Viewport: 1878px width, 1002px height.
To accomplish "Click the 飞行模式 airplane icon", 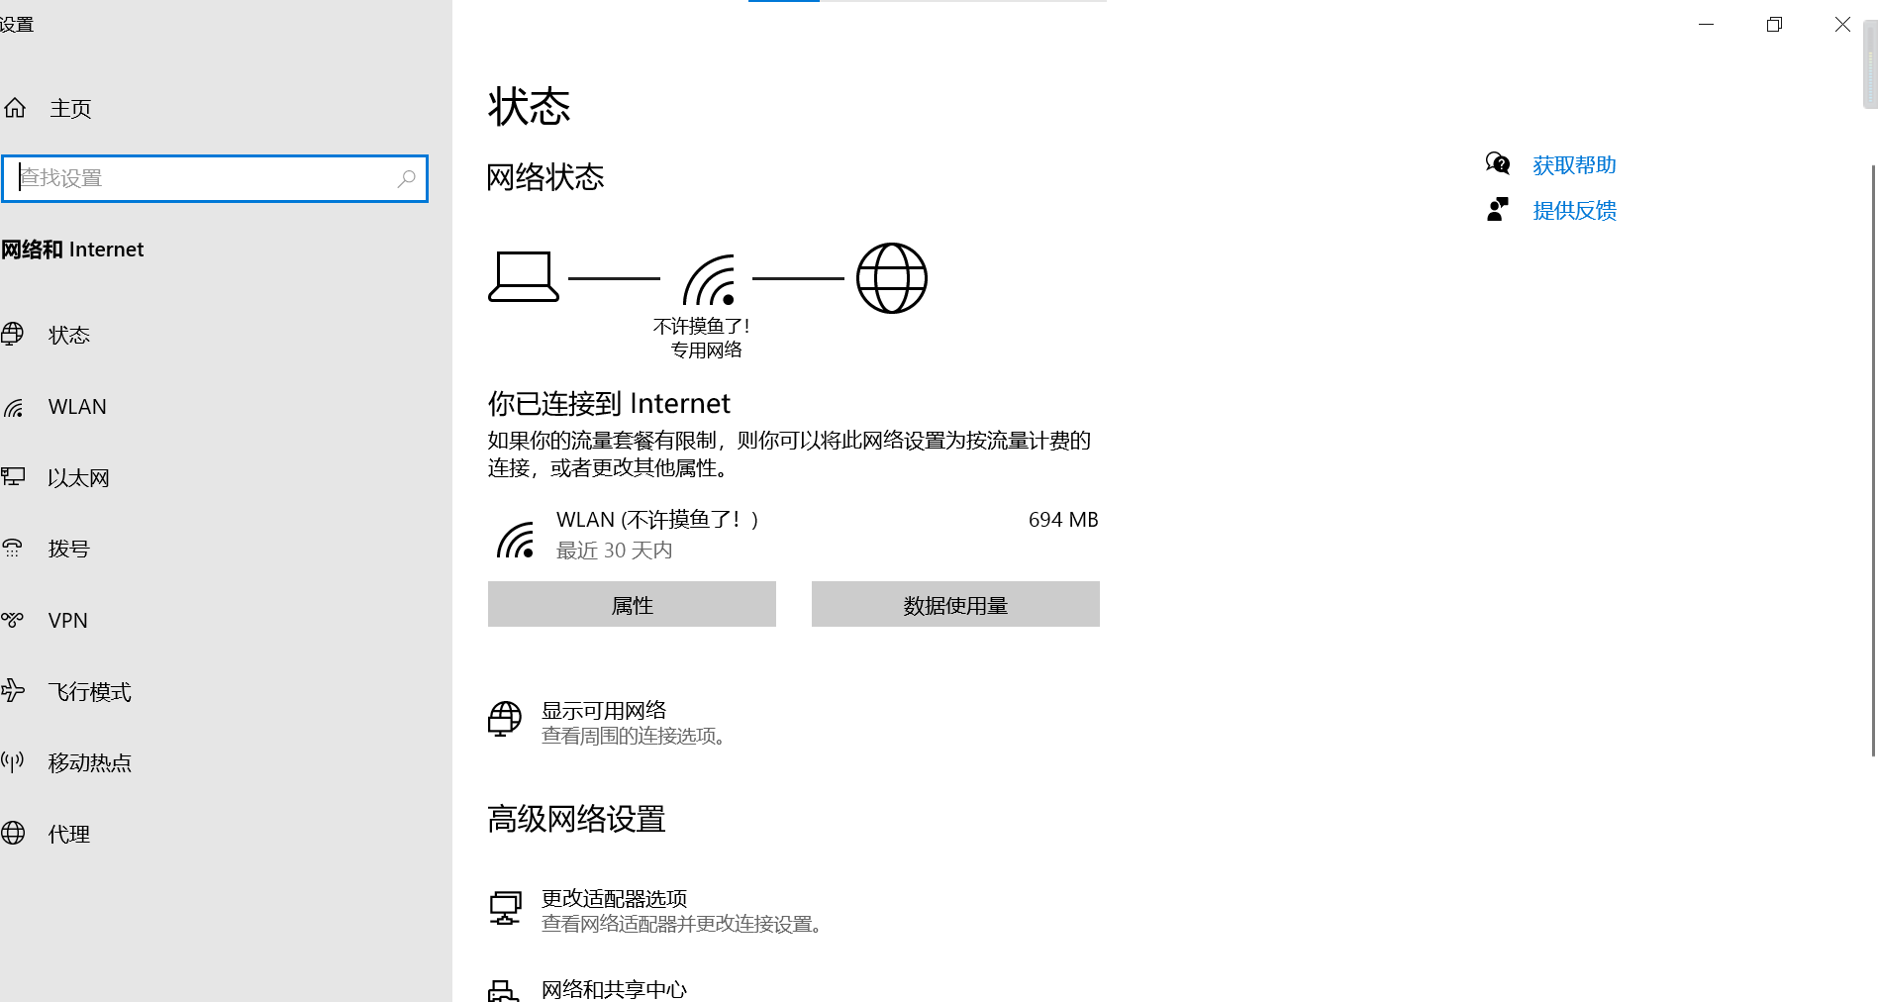I will click(12, 691).
